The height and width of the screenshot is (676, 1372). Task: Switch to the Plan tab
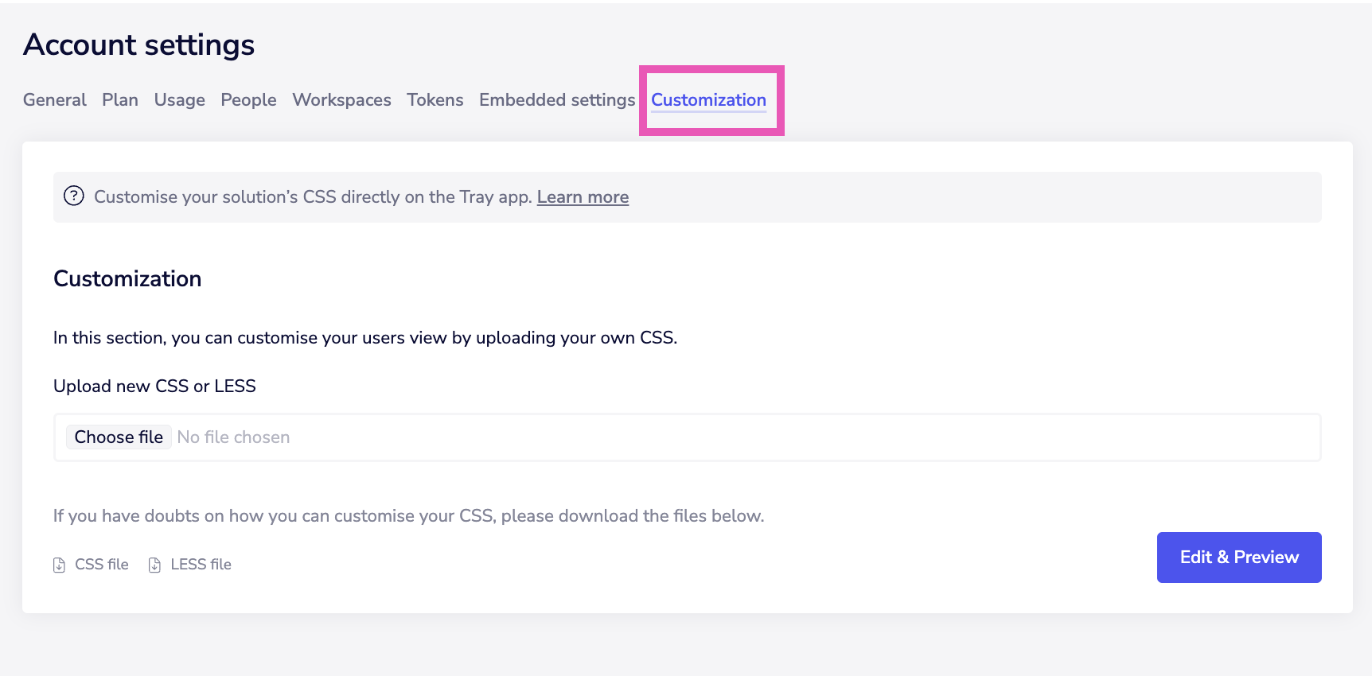120,100
